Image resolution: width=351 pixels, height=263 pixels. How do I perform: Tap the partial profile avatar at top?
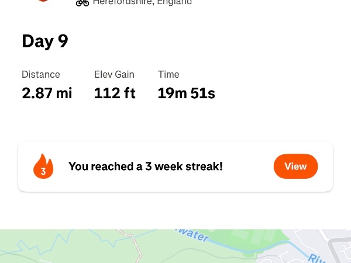click(x=43, y=1)
